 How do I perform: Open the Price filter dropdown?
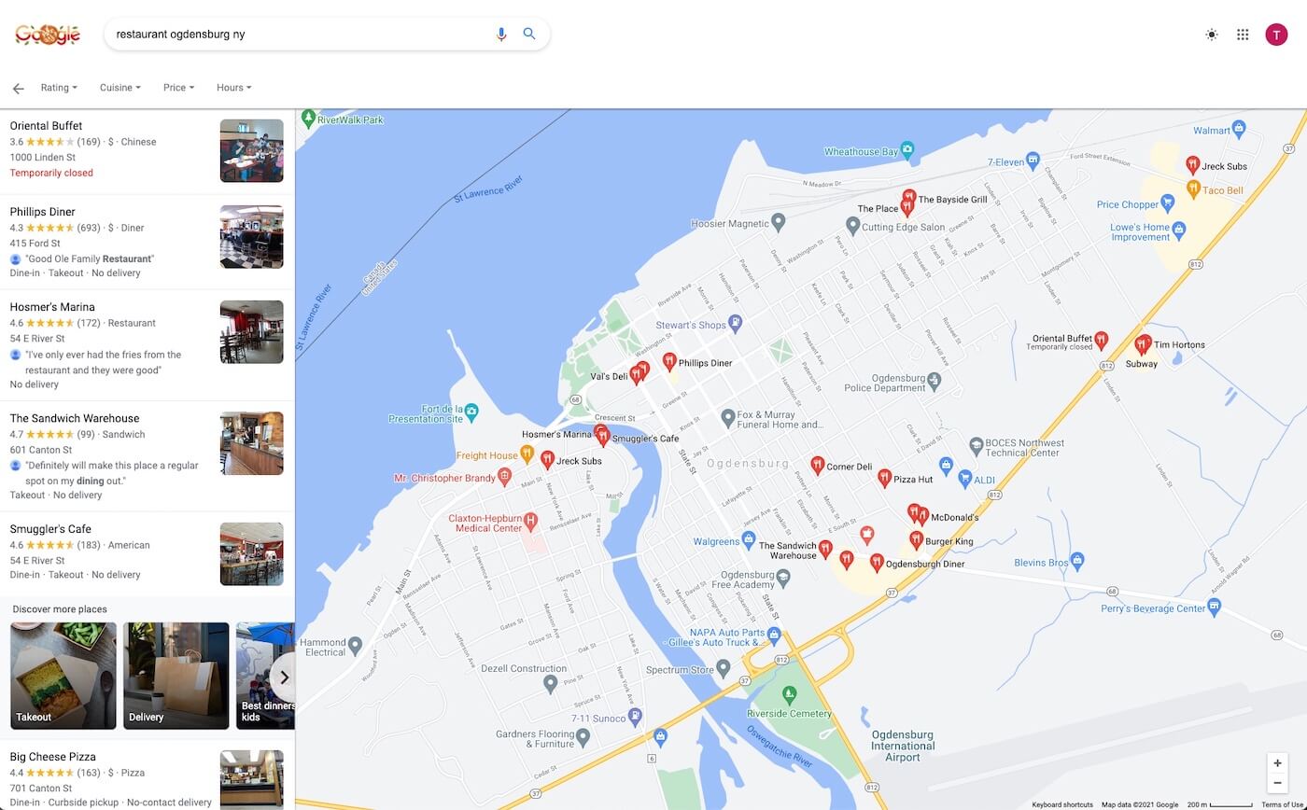[178, 88]
